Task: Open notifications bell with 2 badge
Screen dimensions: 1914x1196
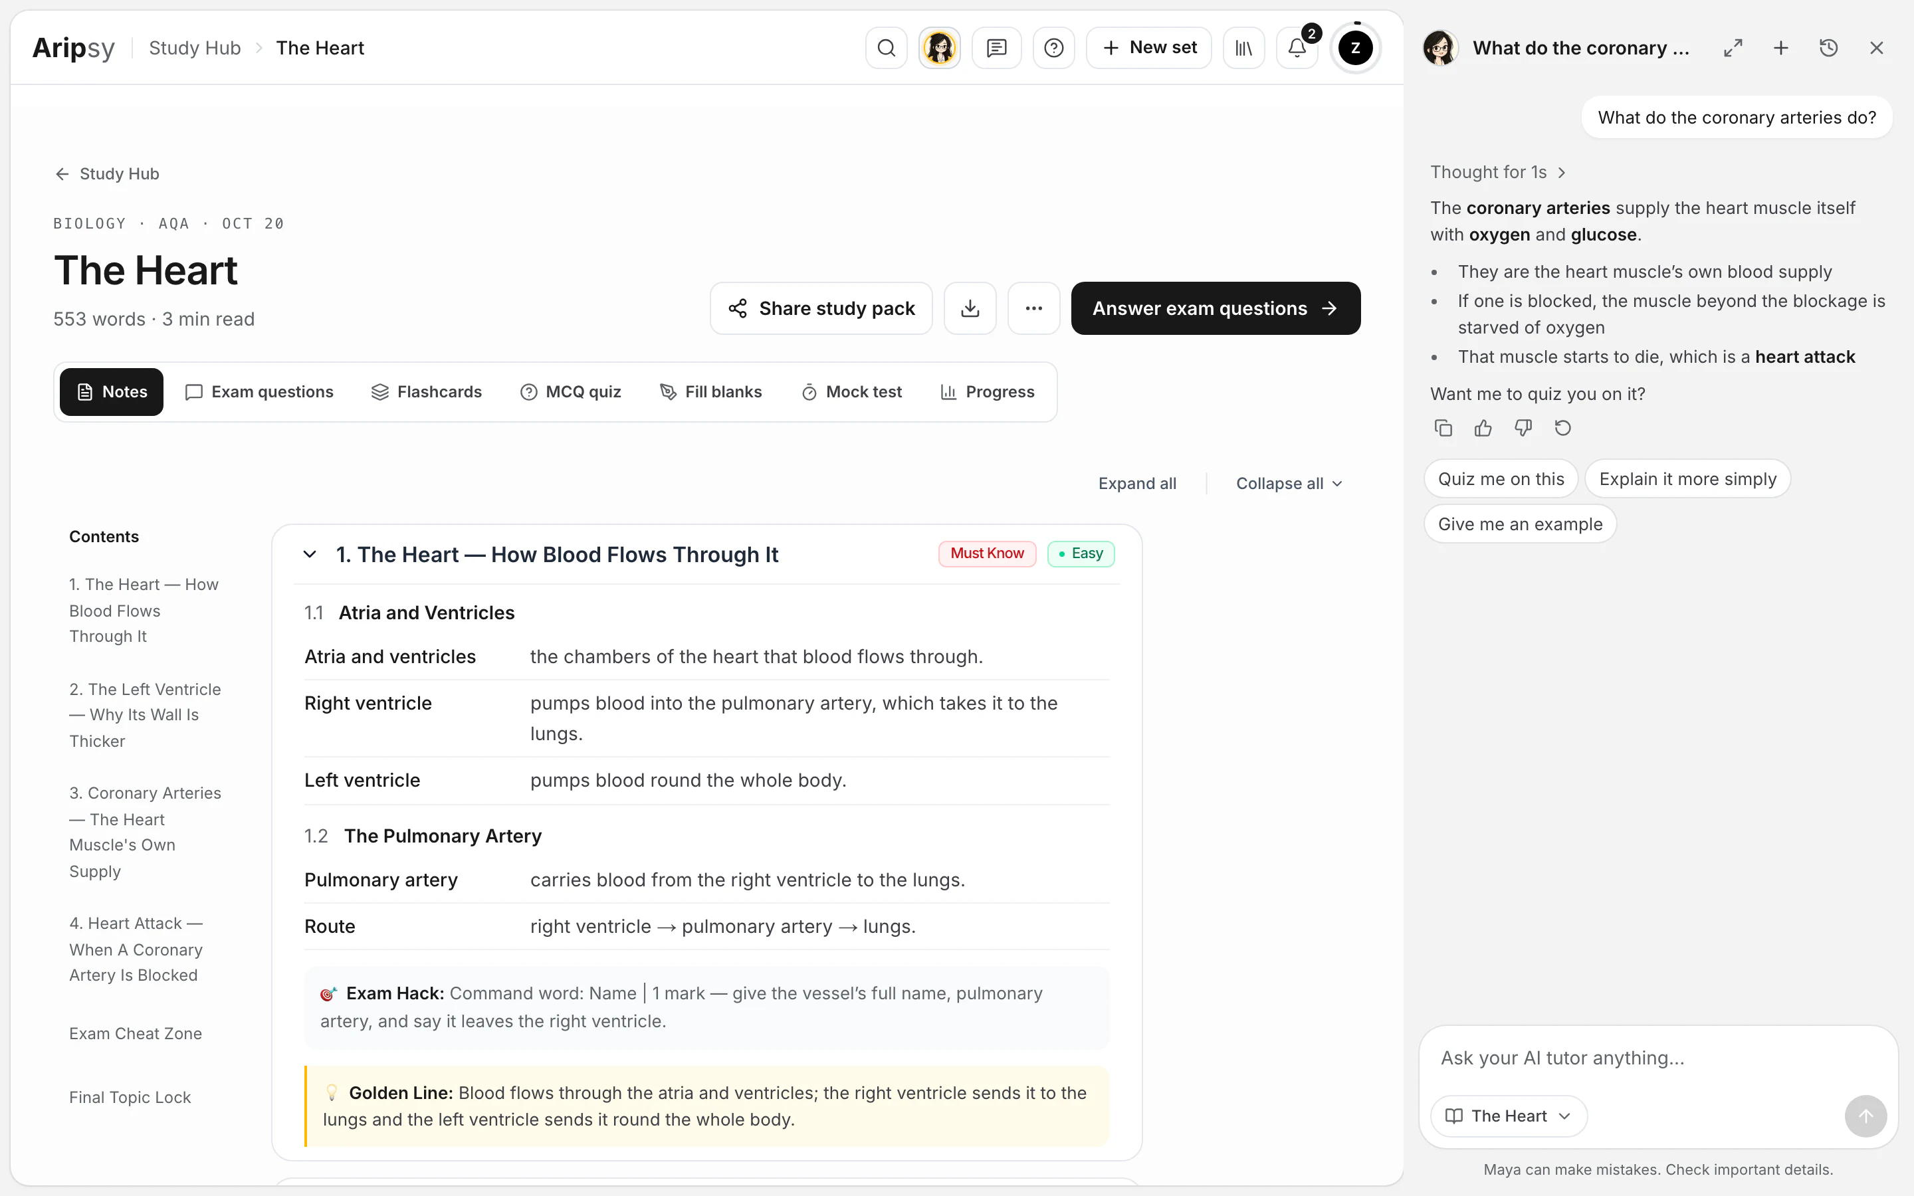Action: pyautogui.click(x=1297, y=49)
